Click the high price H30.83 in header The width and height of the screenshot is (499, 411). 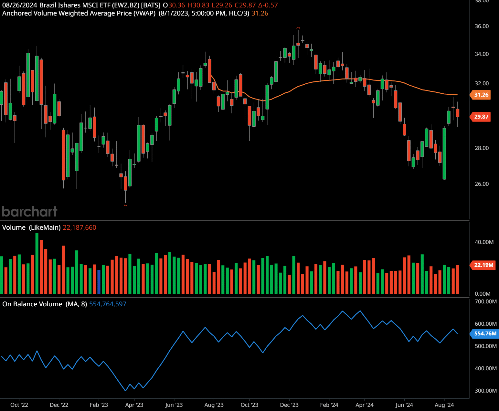[x=198, y=5]
